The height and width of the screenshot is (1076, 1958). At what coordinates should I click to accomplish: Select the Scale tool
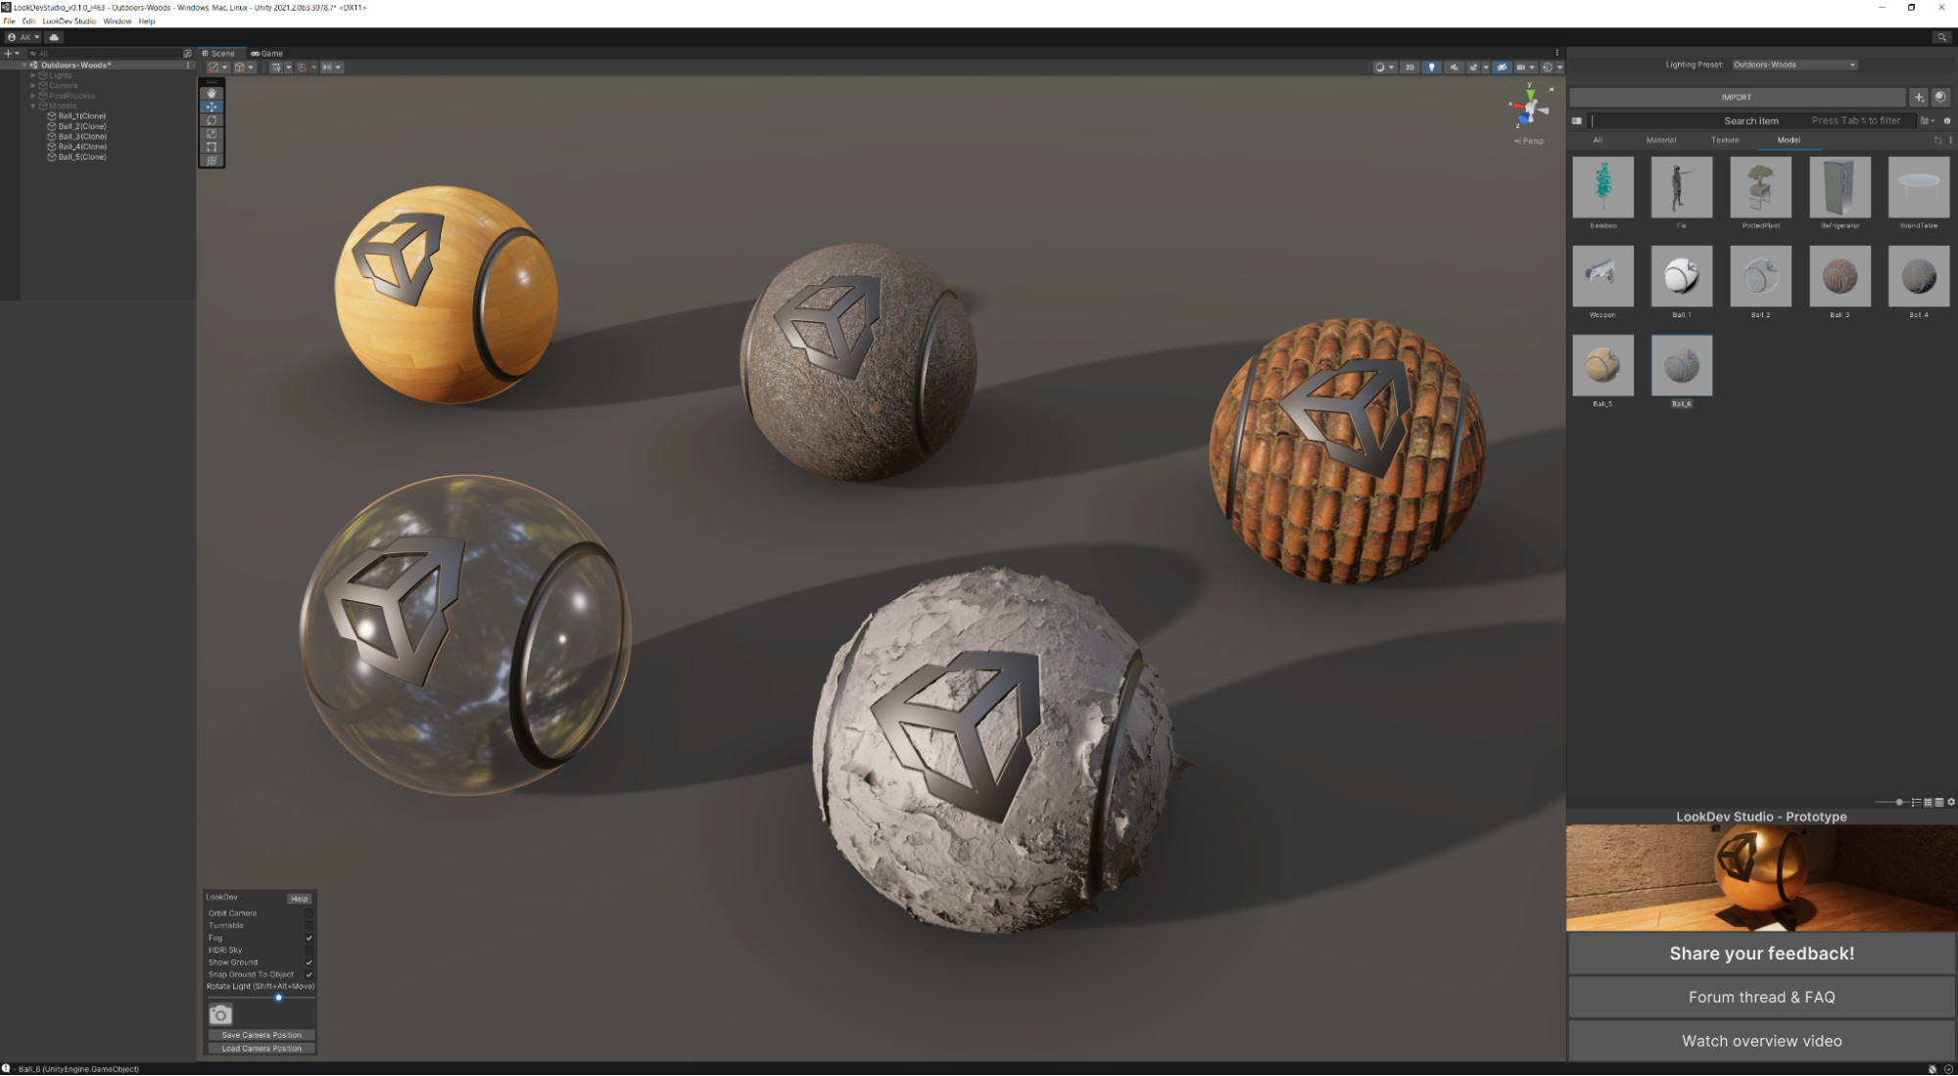[212, 134]
